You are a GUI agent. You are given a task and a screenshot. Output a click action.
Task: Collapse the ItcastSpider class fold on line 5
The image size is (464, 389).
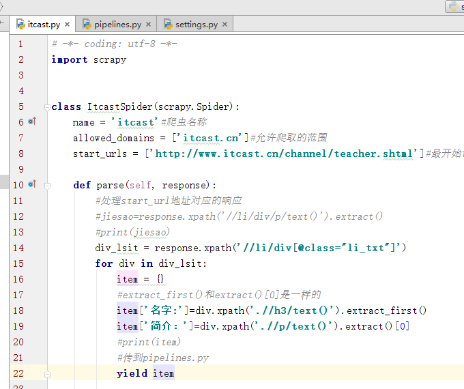coord(47,107)
